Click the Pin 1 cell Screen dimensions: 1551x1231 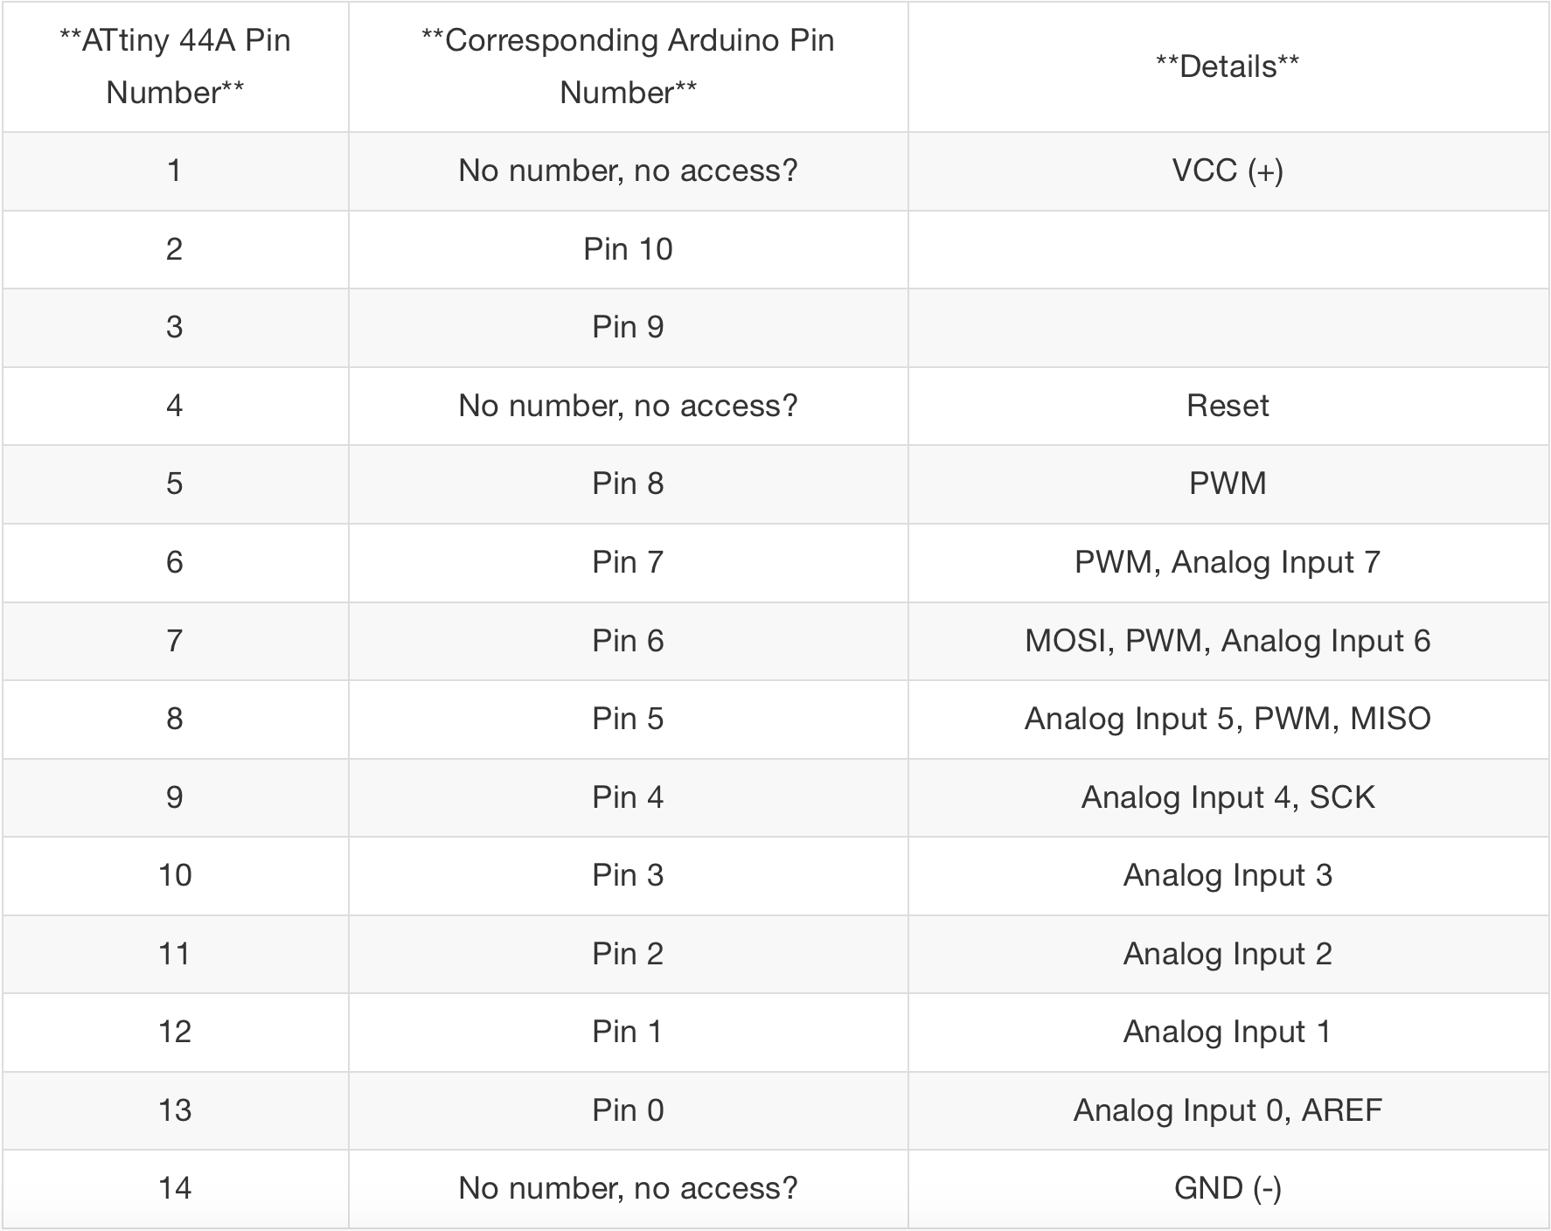point(628,1032)
